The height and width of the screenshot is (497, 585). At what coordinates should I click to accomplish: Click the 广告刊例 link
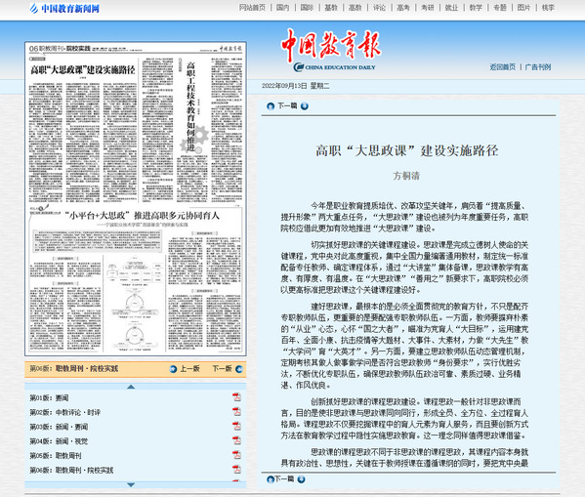pyautogui.click(x=537, y=67)
